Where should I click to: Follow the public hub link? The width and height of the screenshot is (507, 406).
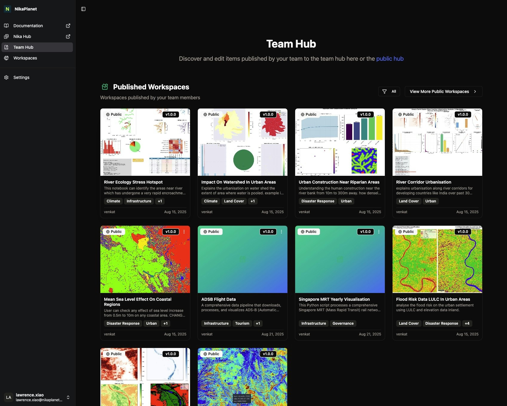tap(390, 59)
